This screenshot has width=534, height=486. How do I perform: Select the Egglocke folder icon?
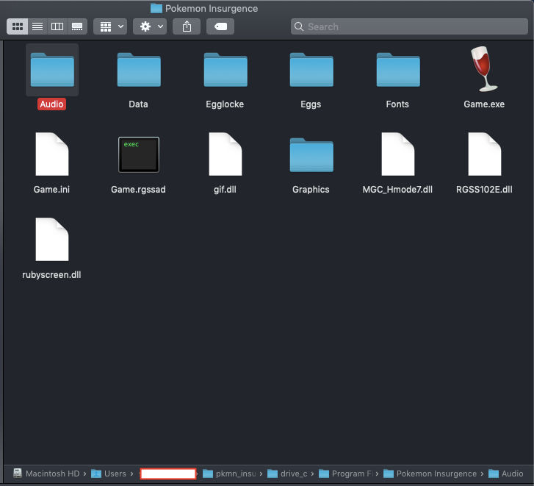[x=225, y=70]
